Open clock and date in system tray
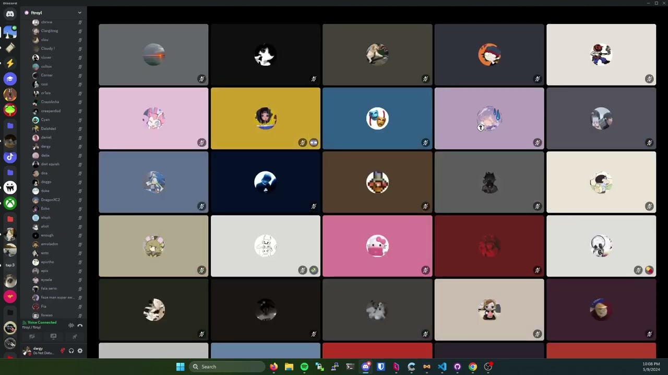The image size is (668, 375). (651, 367)
